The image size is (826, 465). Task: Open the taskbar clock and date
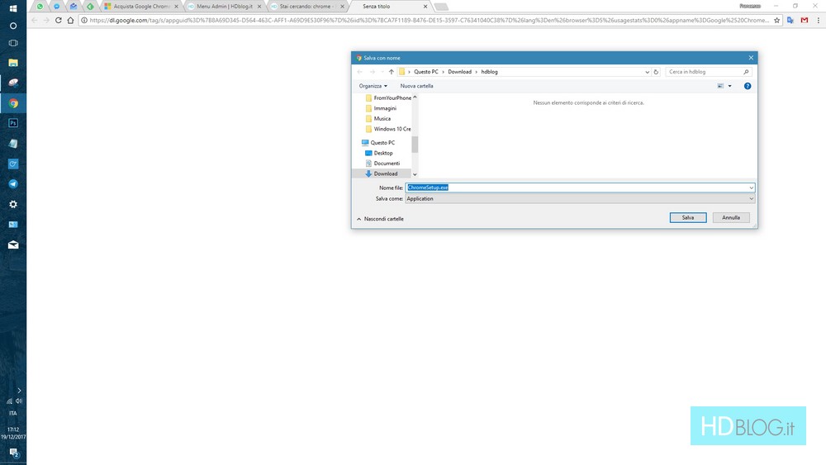13,433
